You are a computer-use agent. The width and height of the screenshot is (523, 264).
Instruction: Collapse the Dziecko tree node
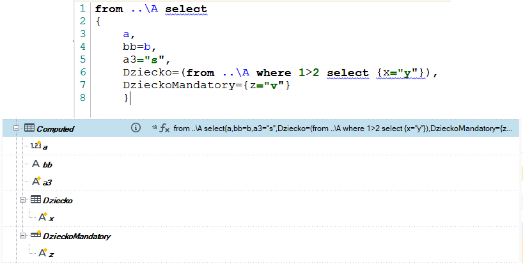click(x=22, y=200)
